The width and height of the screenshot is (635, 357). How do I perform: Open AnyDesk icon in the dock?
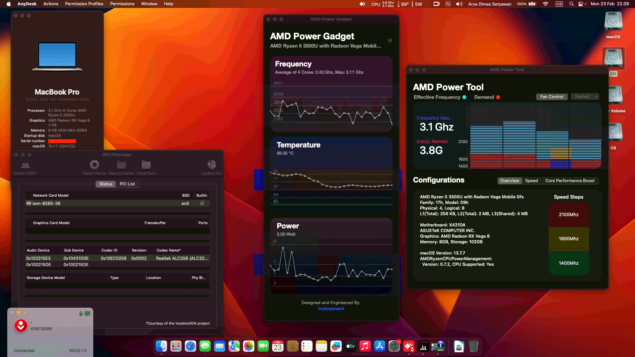(409, 346)
